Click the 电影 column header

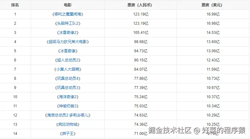click(67, 5)
